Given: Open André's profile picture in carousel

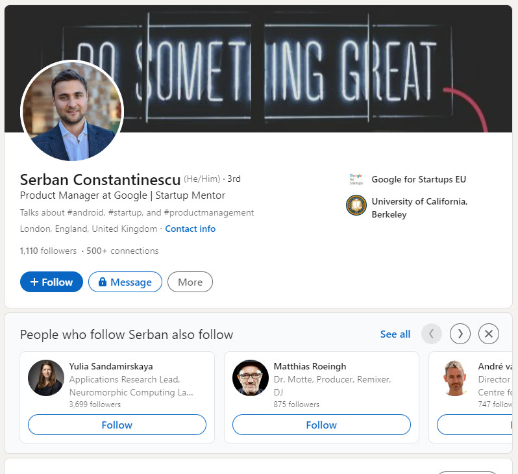Looking at the screenshot, I should tap(455, 378).
